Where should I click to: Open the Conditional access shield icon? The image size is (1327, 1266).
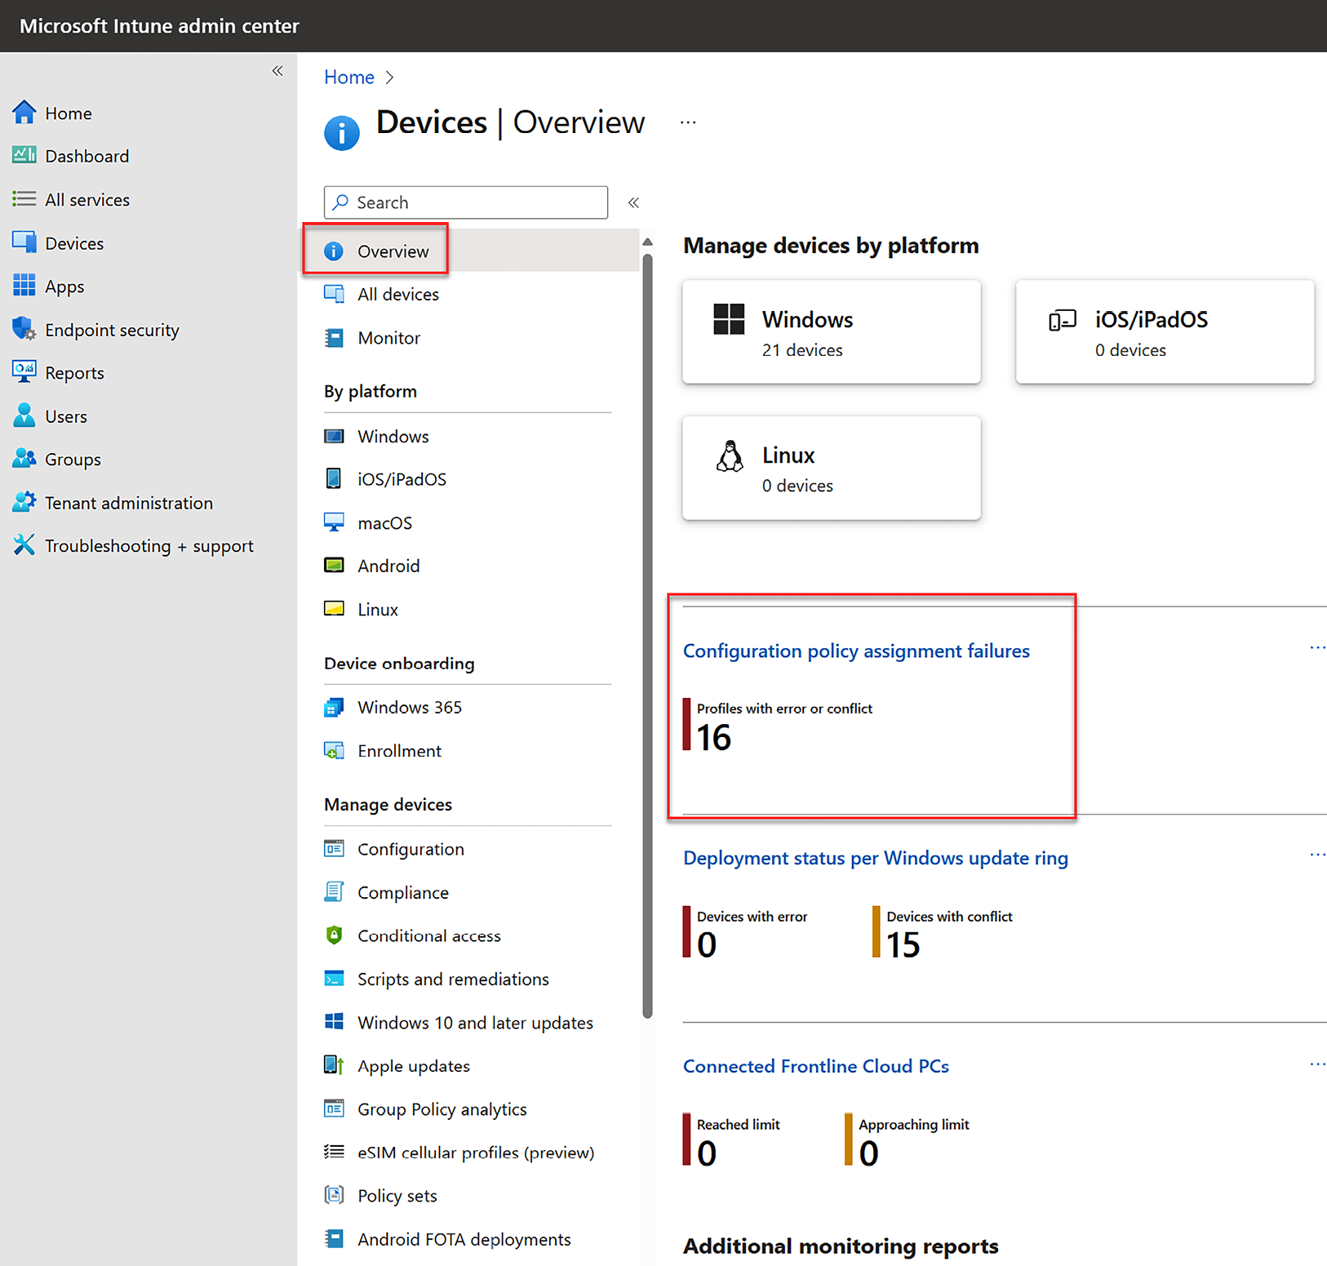coord(334,935)
